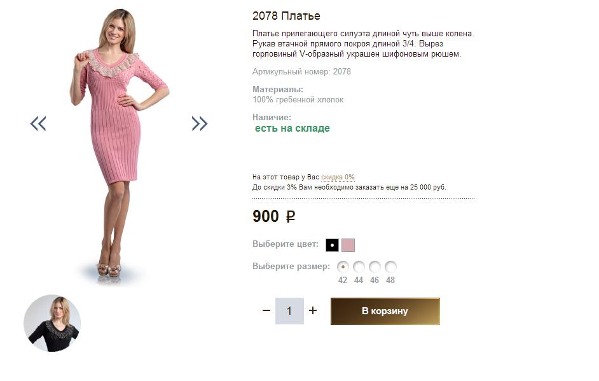Add dress to cart with В корзину
599x381 pixels.
coord(385,311)
